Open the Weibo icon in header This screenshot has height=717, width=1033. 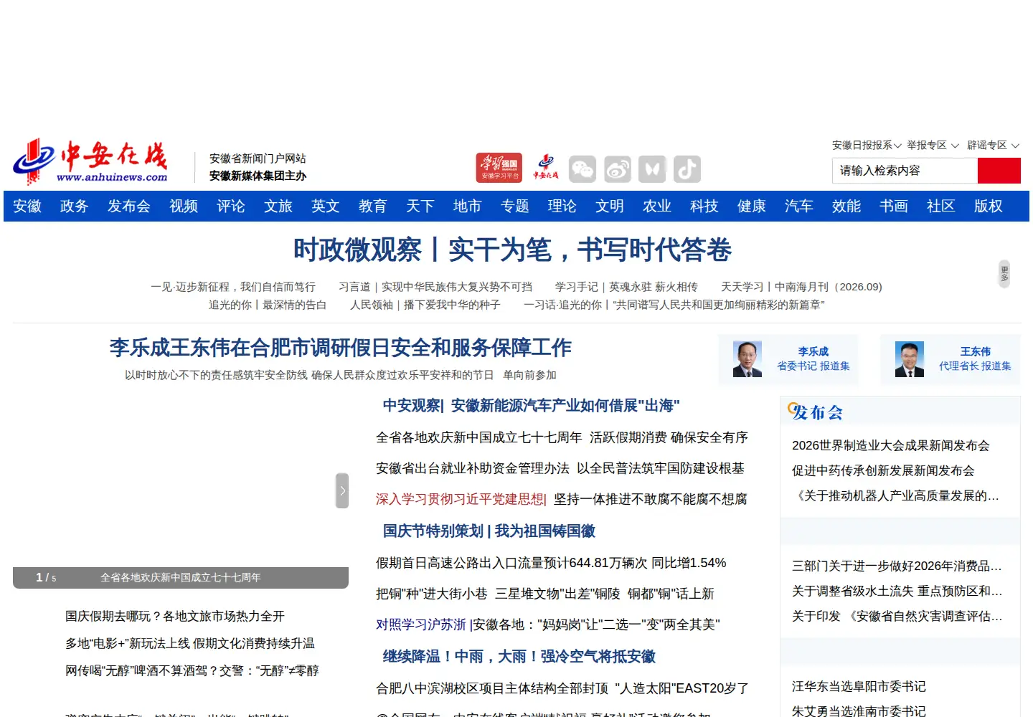click(617, 169)
